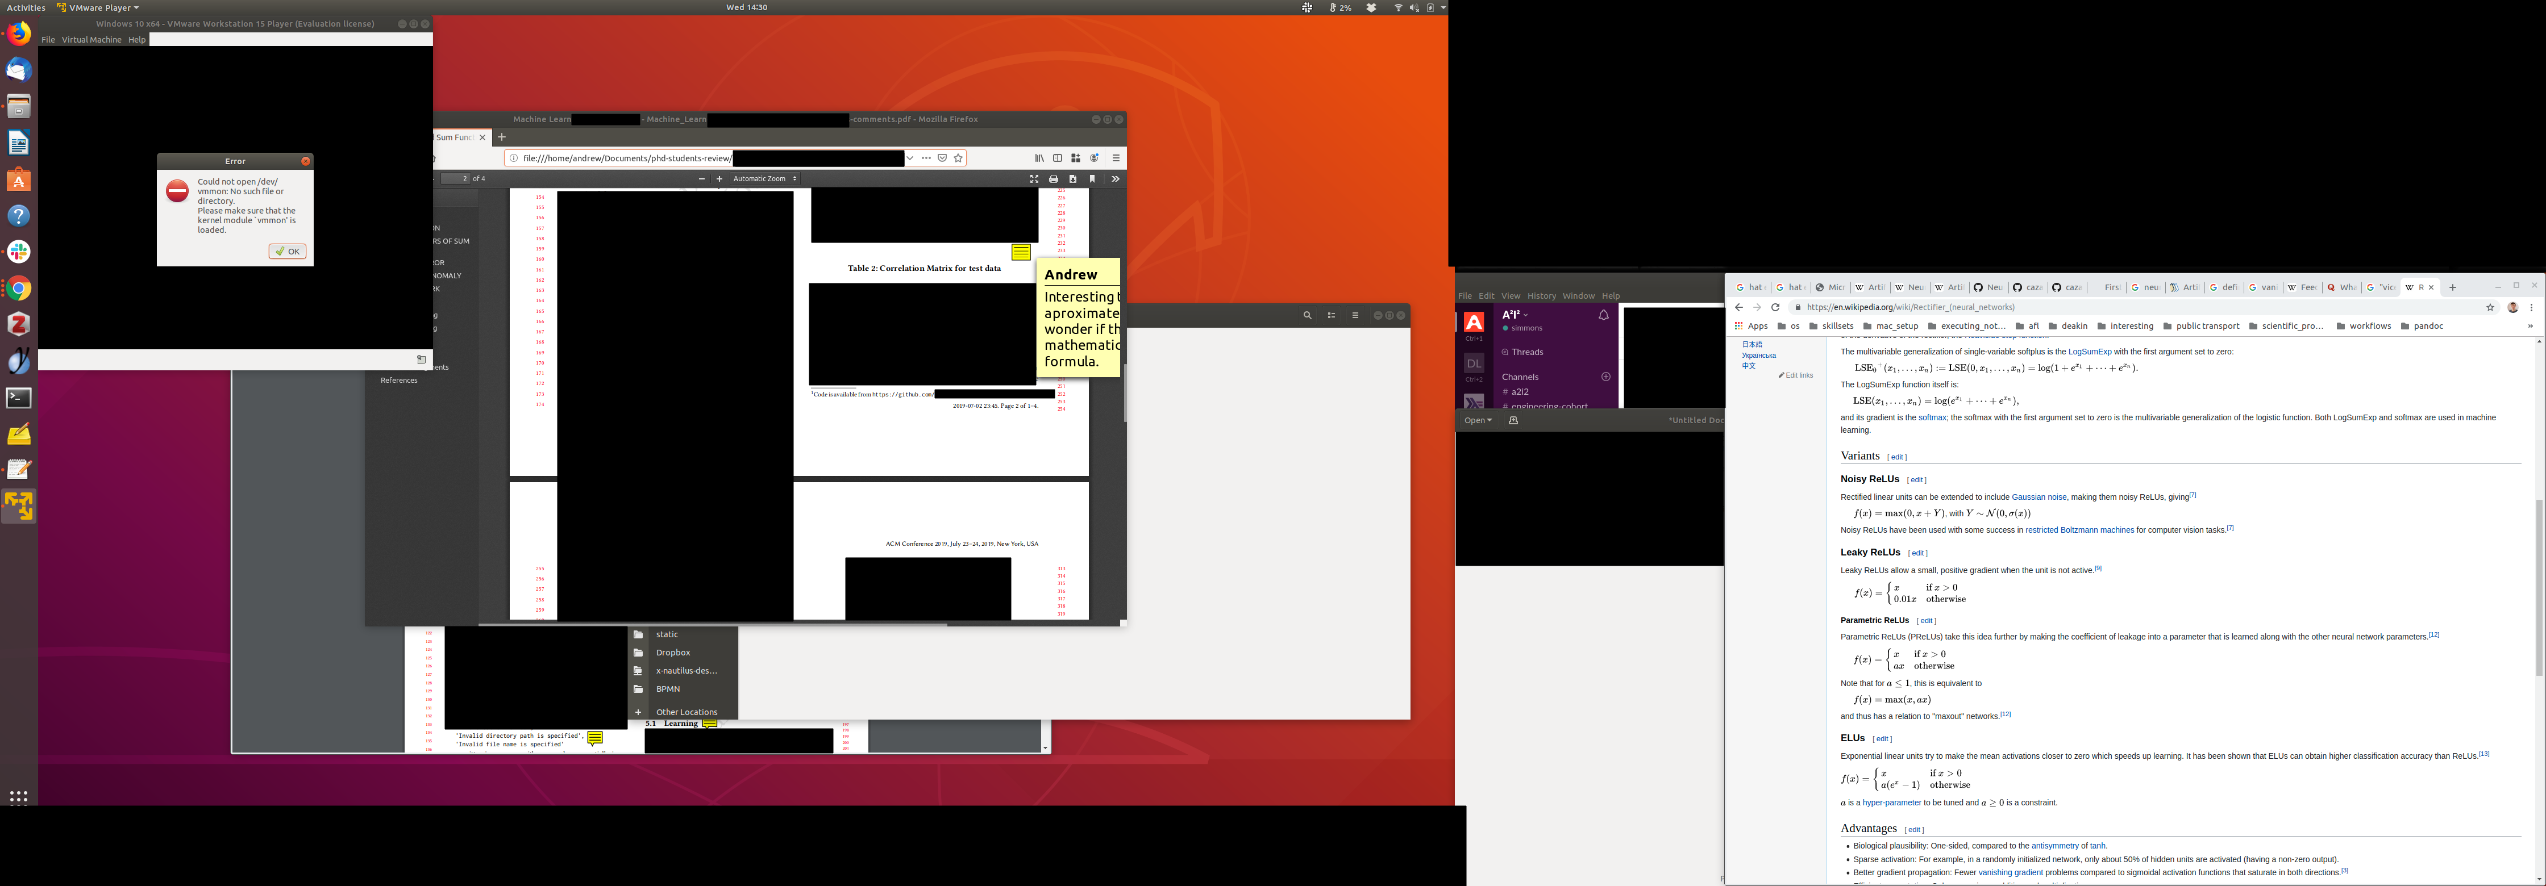Open History menu in Slack window
Image resolution: width=2546 pixels, height=886 pixels.
(1541, 295)
